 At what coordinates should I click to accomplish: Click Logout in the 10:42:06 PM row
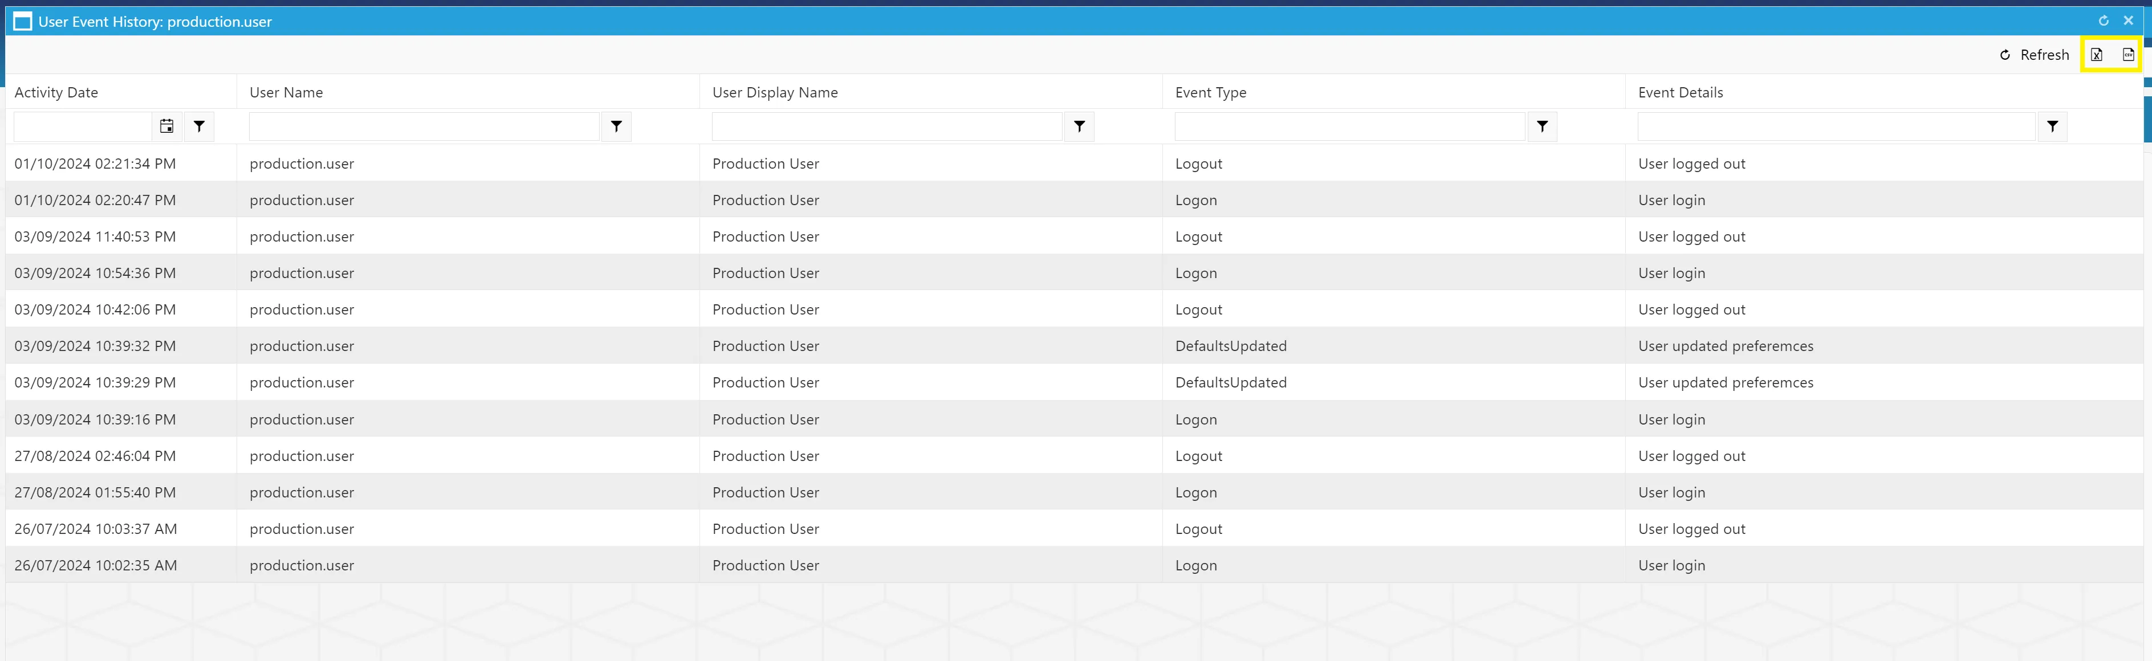pyautogui.click(x=1198, y=309)
